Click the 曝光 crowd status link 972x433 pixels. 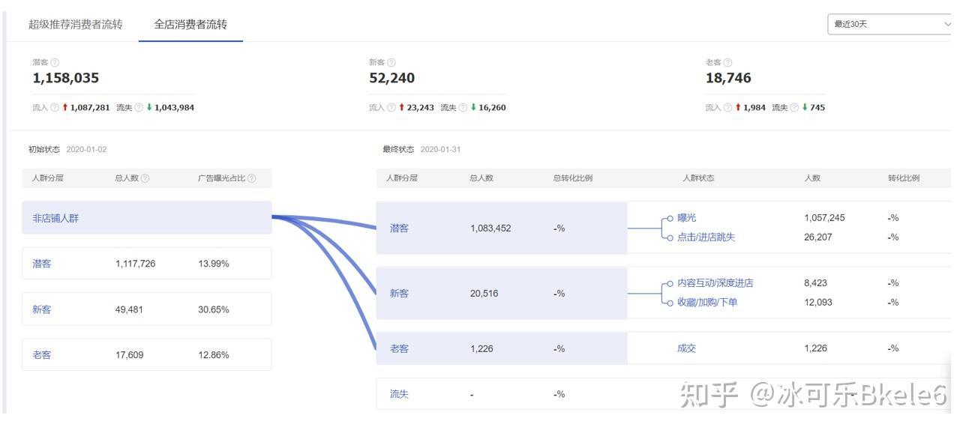(x=686, y=218)
